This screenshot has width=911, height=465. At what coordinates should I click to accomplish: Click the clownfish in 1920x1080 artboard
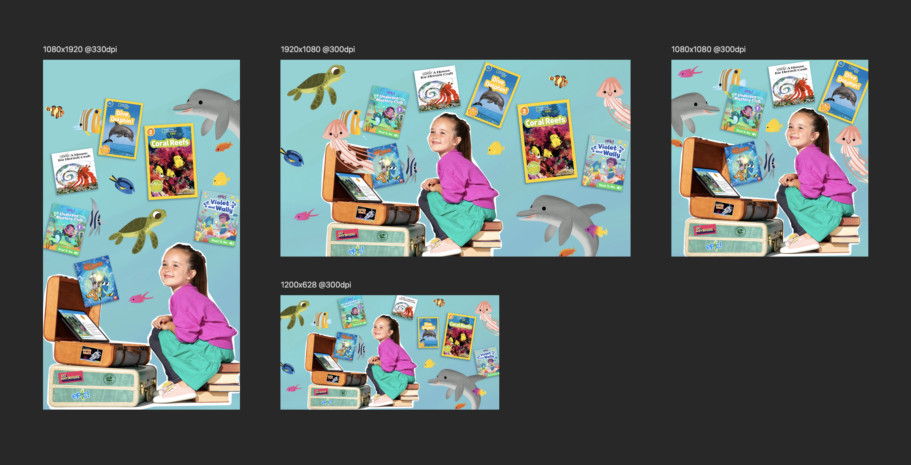click(559, 81)
